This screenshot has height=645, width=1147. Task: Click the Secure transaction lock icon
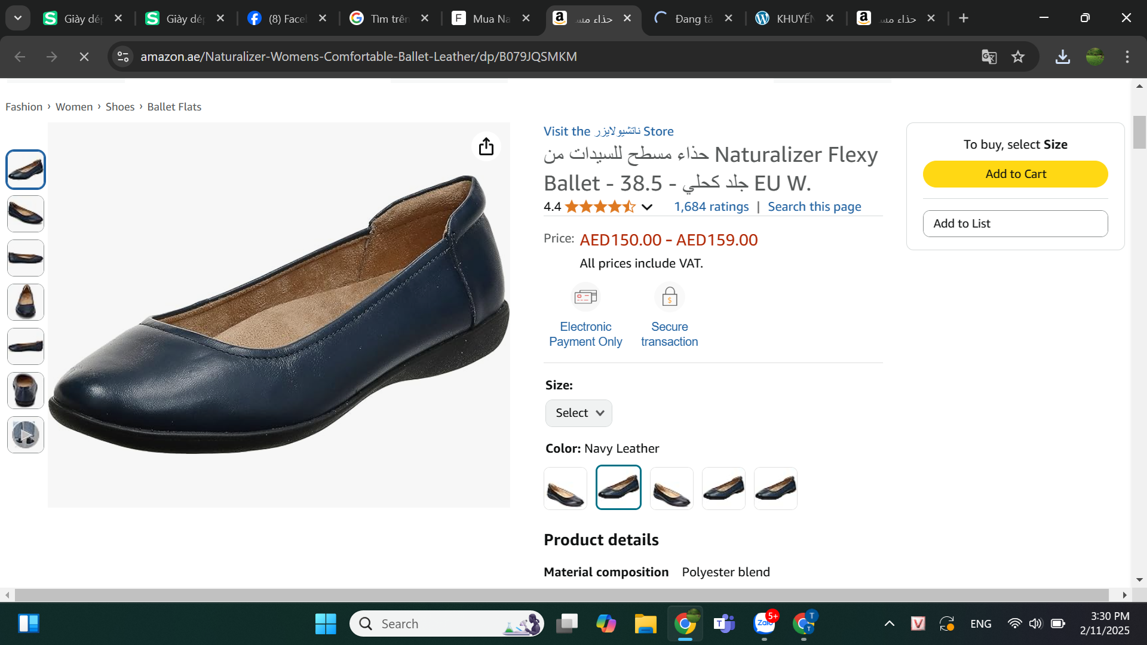pyautogui.click(x=669, y=297)
